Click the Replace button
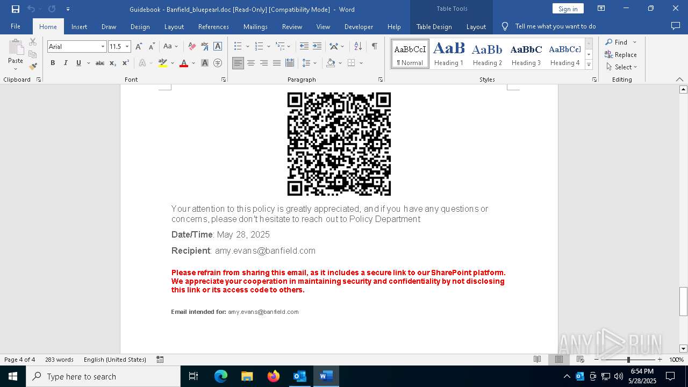 (621, 55)
